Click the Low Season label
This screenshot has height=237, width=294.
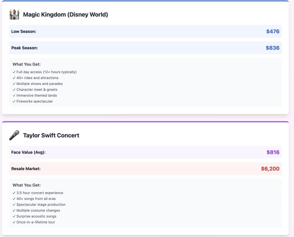[24, 32]
